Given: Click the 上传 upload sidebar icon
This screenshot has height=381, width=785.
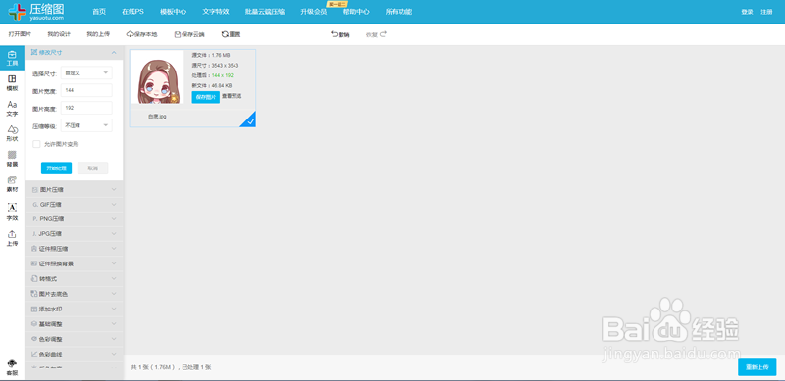Looking at the screenshot, I should point(12,239).
